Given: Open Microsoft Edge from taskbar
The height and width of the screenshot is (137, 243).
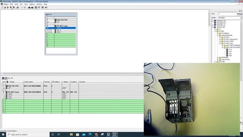Looking at the screenshot, I should (x=90, y=134).
